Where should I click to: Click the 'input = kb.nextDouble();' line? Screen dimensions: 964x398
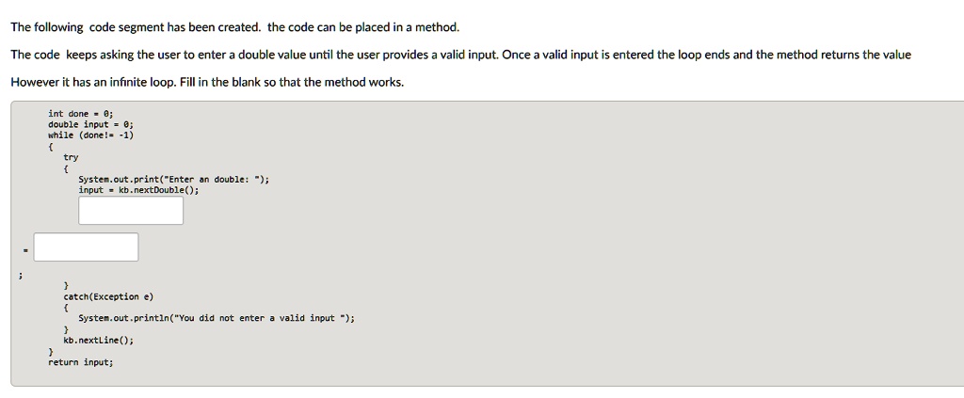138,189
